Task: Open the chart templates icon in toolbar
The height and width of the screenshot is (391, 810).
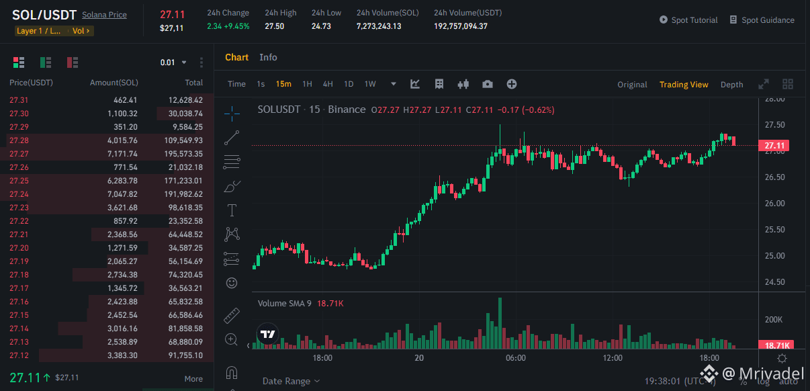Action: [439, 84]
